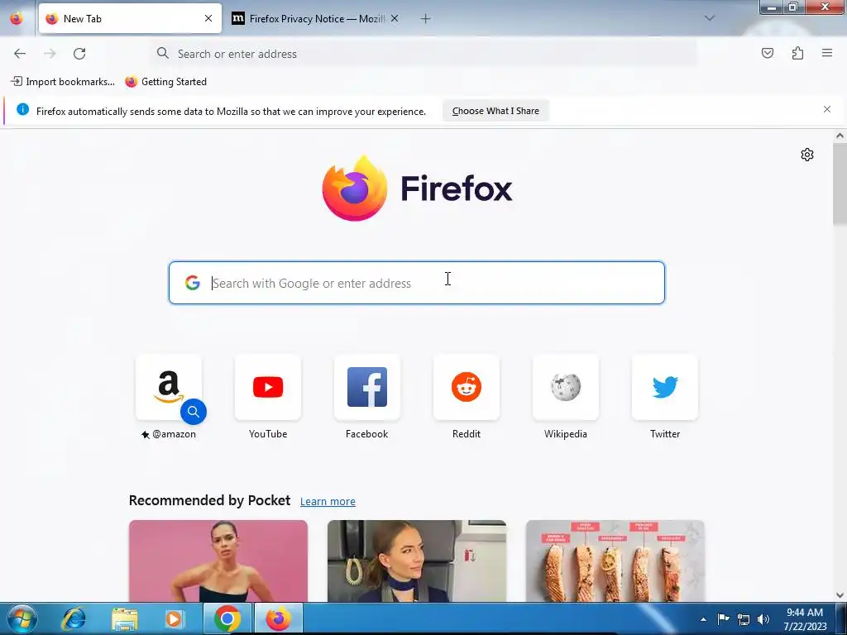Open the Twitter shortcut tile
The image size is (847, 635).
pos(665,387)
